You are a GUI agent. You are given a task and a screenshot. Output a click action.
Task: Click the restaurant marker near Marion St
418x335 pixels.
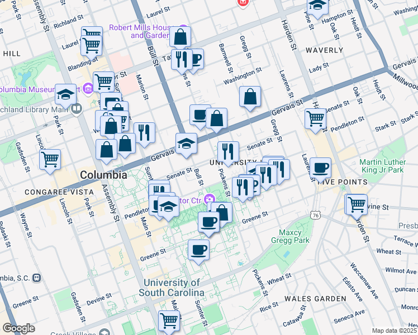point(144,135)
